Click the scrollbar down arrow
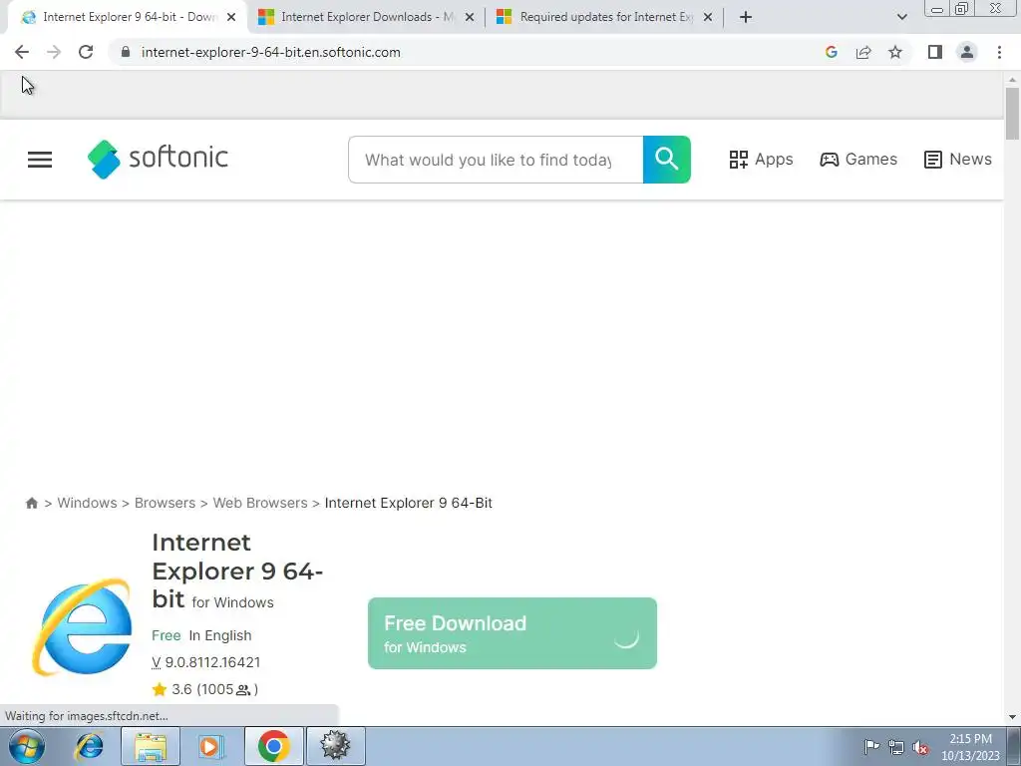 (1012, 717)
